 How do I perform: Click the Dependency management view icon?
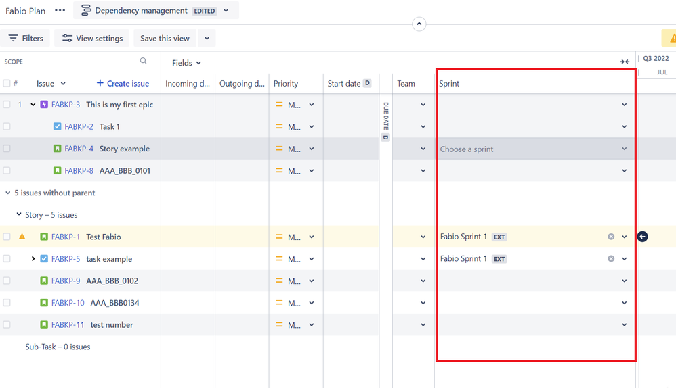pos(86,10)
